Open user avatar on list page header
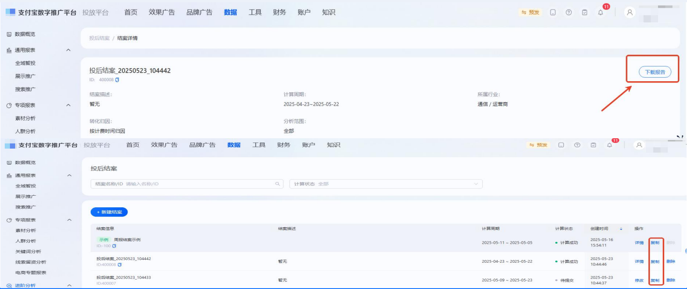Image resolution: width=687 pixels, height=289 pixels. tap(639, 145)
